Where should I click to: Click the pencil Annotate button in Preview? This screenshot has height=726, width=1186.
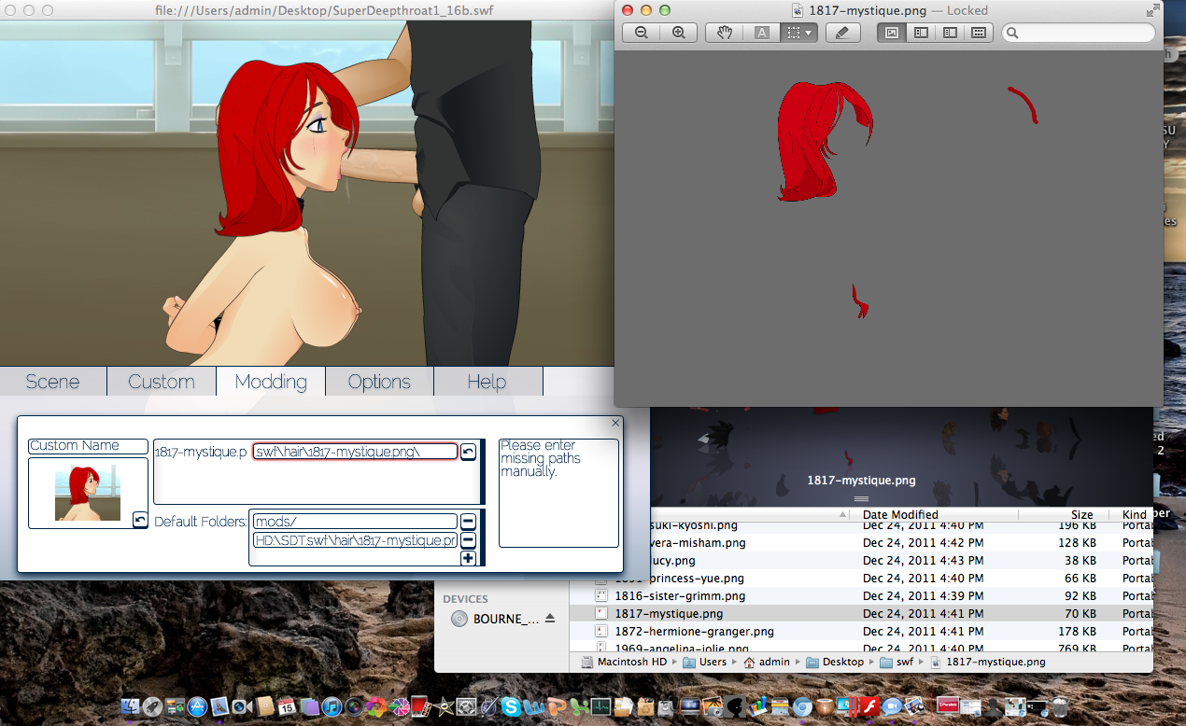tap(842, 33)
